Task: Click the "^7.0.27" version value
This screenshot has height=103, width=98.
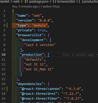Action: pyautogui.click(x=72, y=99)
